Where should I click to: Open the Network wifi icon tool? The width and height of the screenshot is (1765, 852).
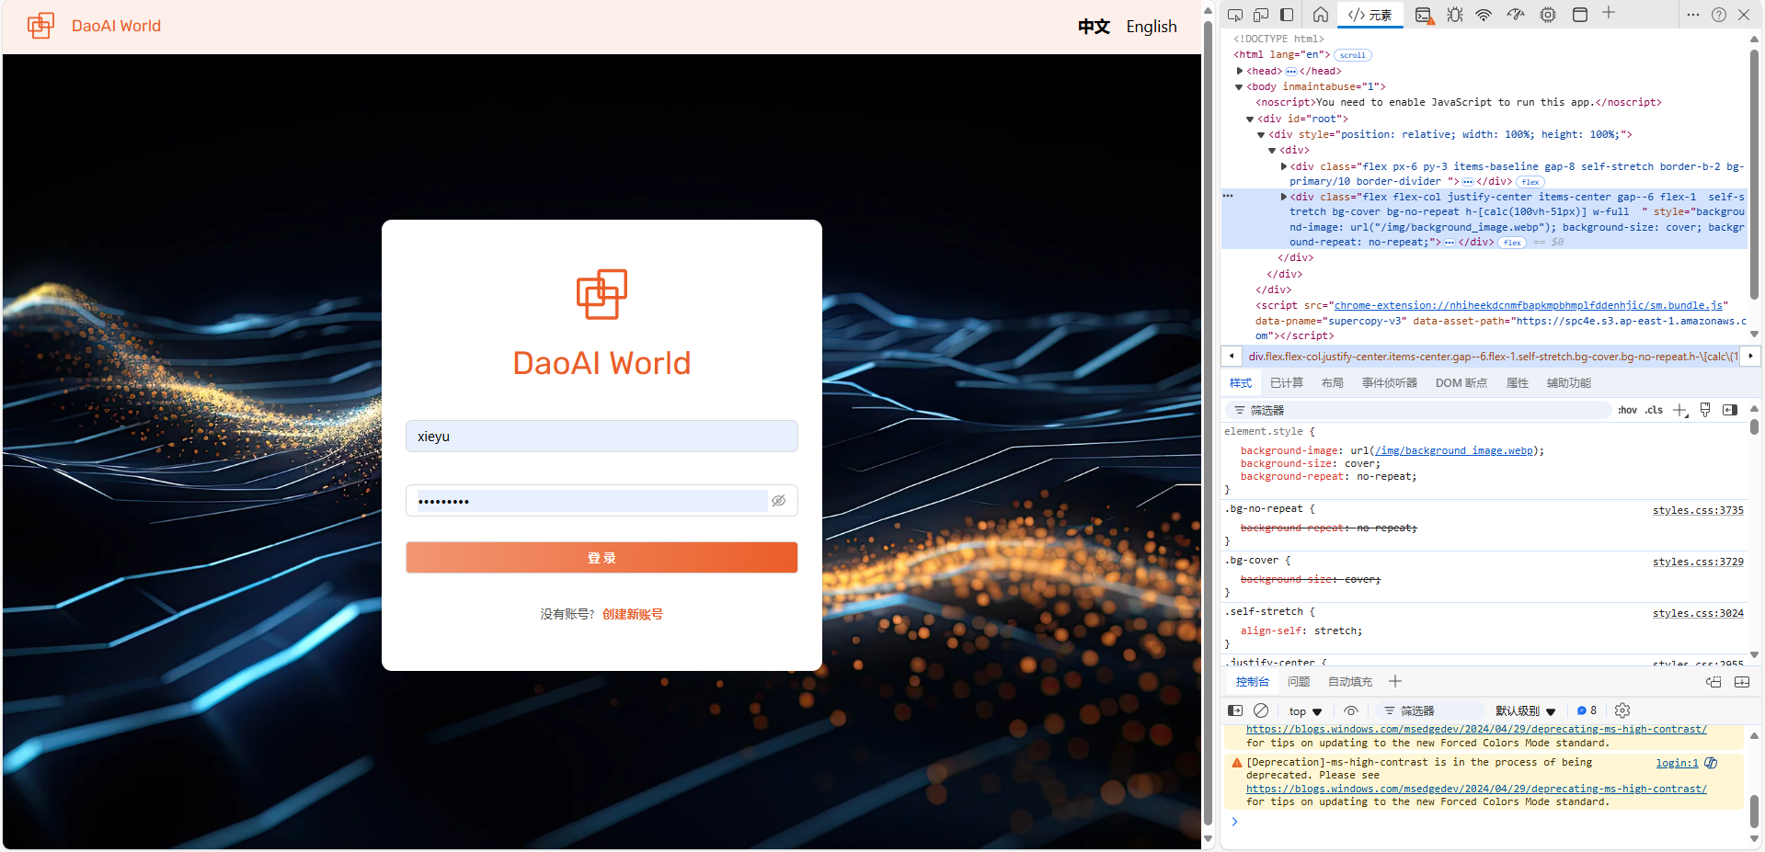click(x=1484, y=15)
